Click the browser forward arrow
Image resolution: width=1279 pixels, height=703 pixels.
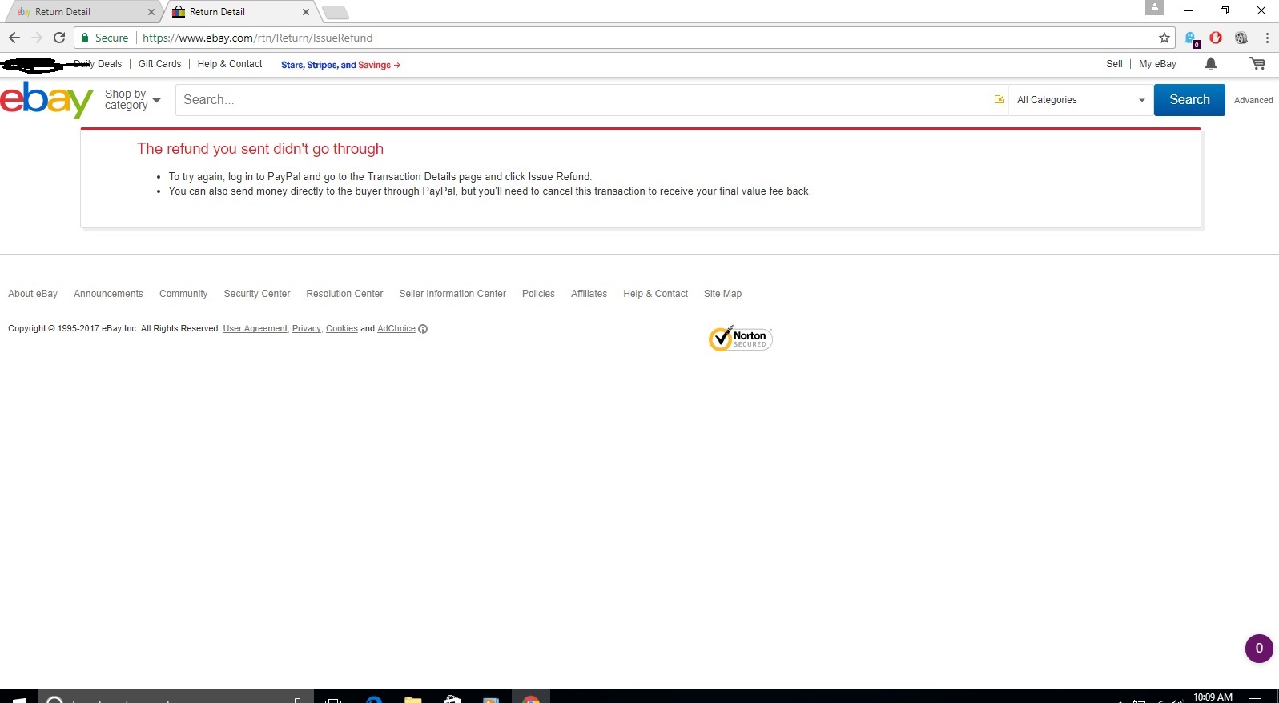(37, 38)
